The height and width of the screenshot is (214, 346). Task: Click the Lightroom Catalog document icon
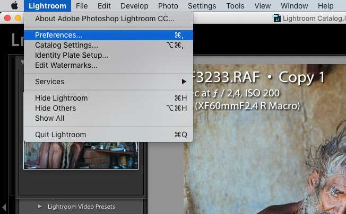(277, 18)
